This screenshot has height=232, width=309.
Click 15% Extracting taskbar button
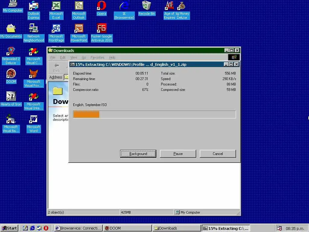(226, 228)
